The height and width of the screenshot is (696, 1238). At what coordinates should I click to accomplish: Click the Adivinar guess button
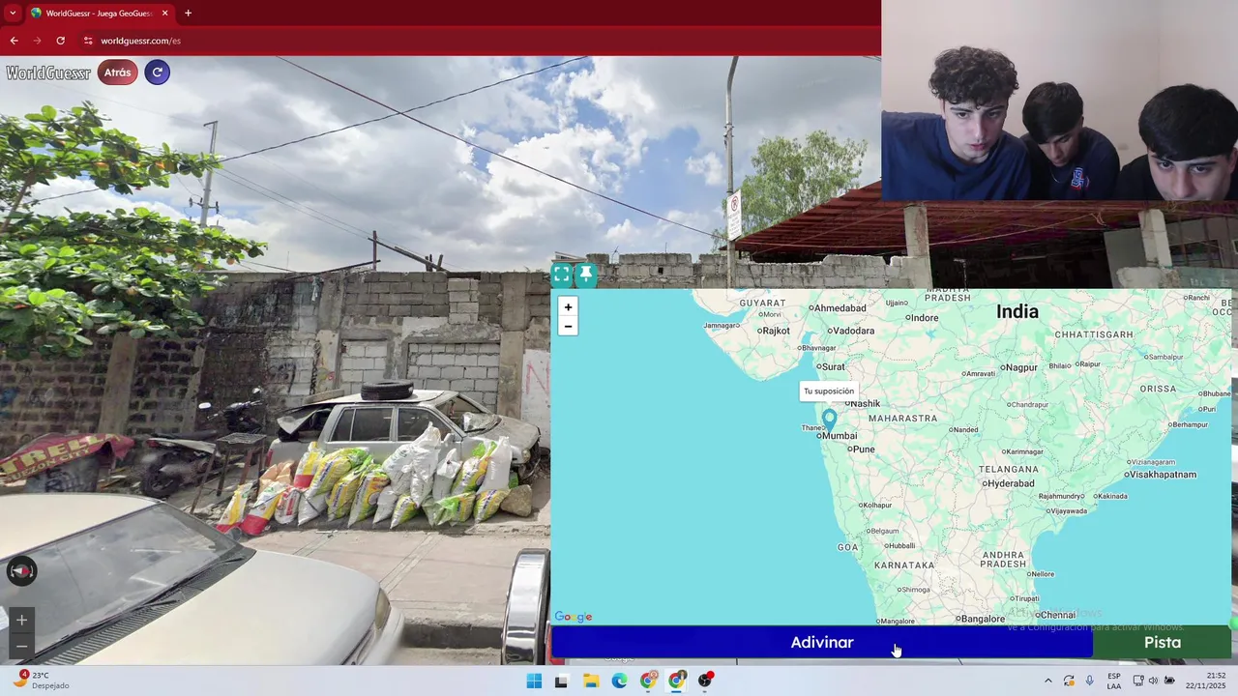click(822, 643)
